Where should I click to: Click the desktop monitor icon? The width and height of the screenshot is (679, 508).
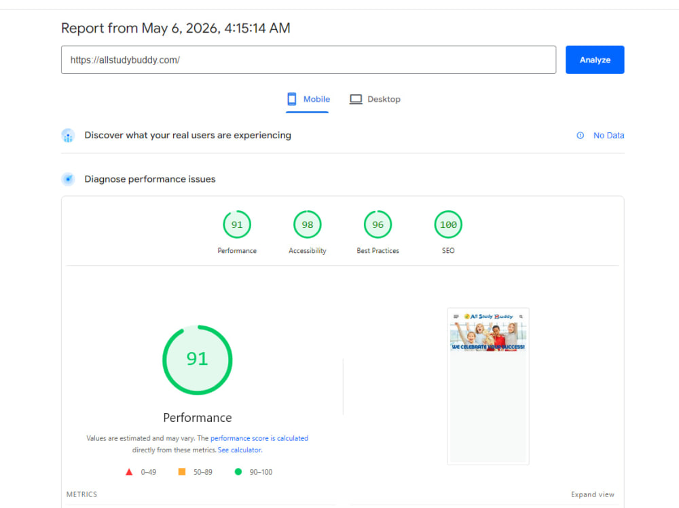coord(356,99)
